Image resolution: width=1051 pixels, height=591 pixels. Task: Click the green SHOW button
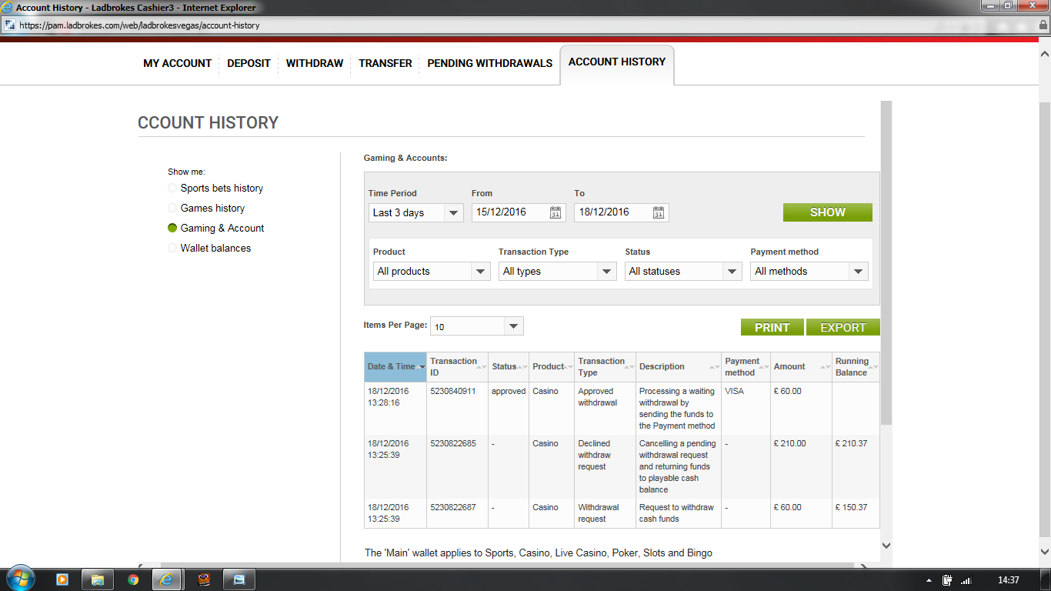828,212
